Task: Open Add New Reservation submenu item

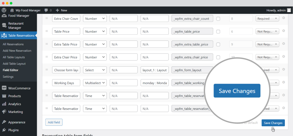Action: pyautogui.click(x=17, y=51)
